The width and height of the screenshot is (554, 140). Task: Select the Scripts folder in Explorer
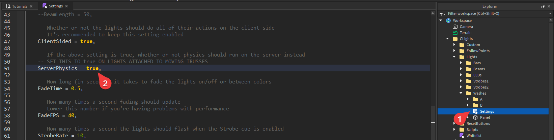(472, 130)
